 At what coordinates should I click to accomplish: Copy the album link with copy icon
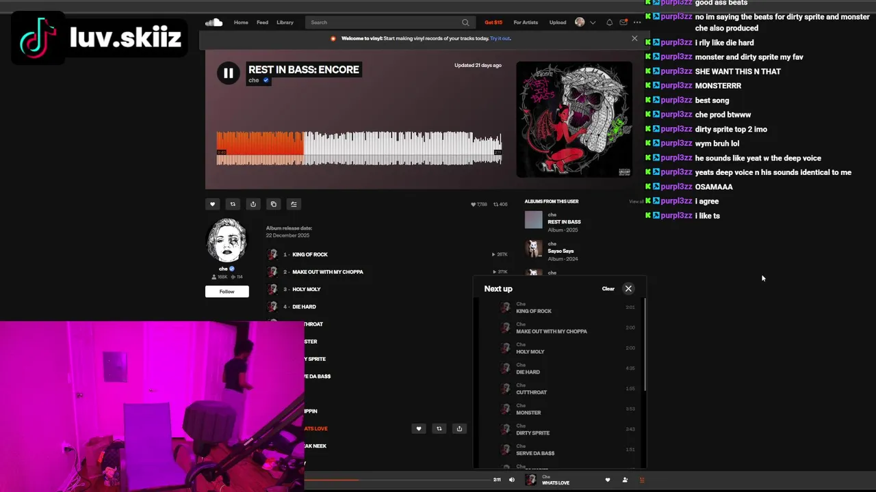tap(274, 204)
